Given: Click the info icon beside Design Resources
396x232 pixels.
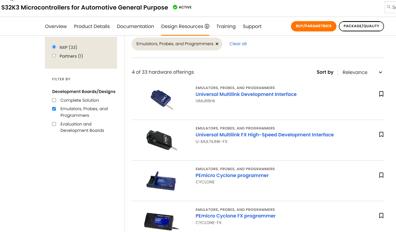Looking at the screenshot, I should pos(207,26).
